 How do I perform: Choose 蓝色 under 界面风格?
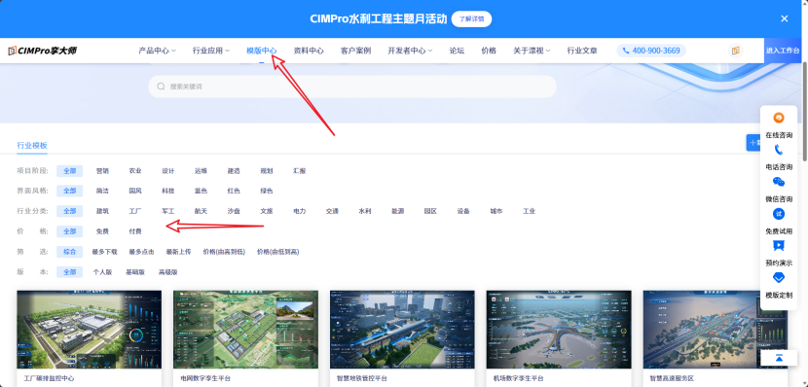201,191
